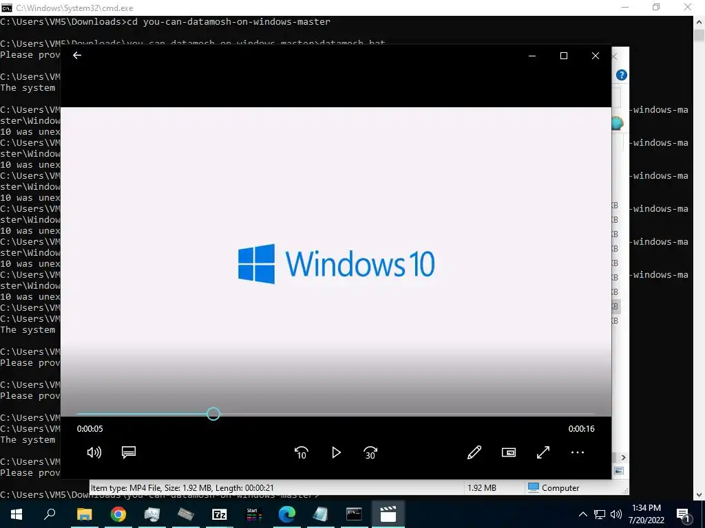Image resolution: width=705 pixels, height=528 pixels.
Task: Switch to Command Prompt taskbar icon
Action: (355, 514)
